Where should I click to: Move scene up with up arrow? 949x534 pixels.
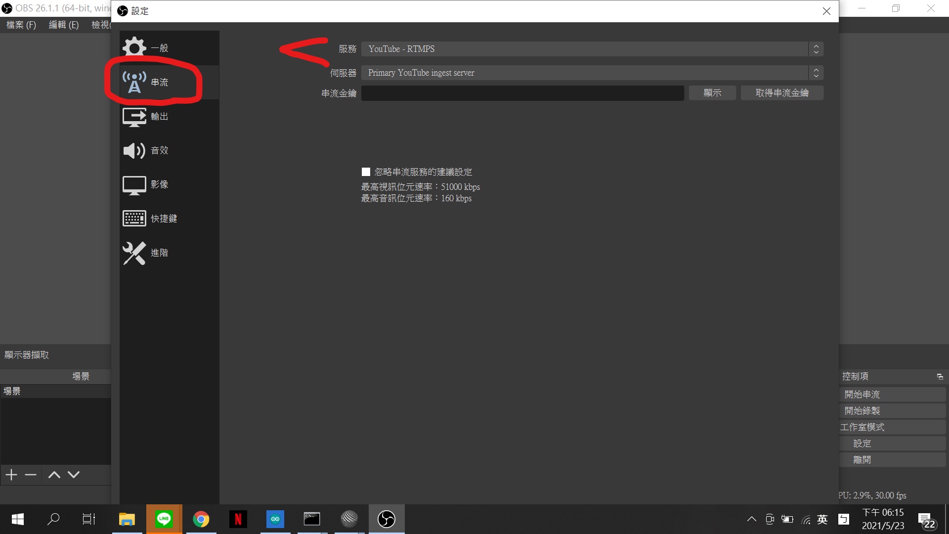(54, 475)
